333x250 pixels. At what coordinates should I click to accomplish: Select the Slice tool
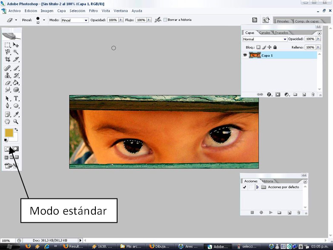click(x=16, y=59)
